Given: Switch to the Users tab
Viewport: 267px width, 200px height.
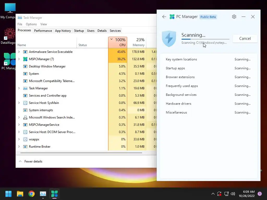Looking at the screenshot, I should 90,31.
